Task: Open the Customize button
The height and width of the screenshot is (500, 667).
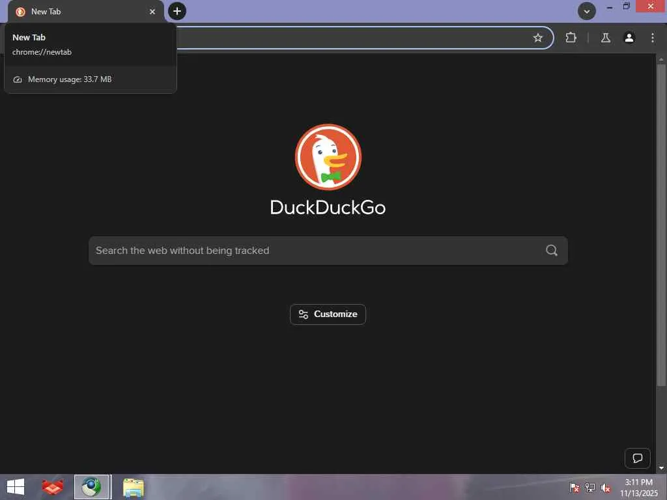Action: pyautogui.click(x=328, y=314)
